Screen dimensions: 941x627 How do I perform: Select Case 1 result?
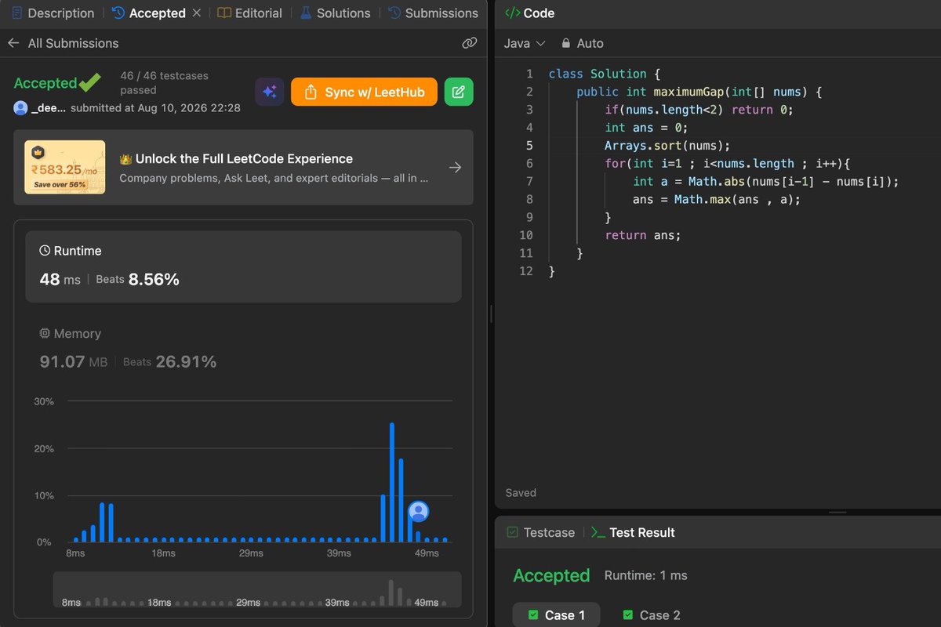[x=556, y=615]
